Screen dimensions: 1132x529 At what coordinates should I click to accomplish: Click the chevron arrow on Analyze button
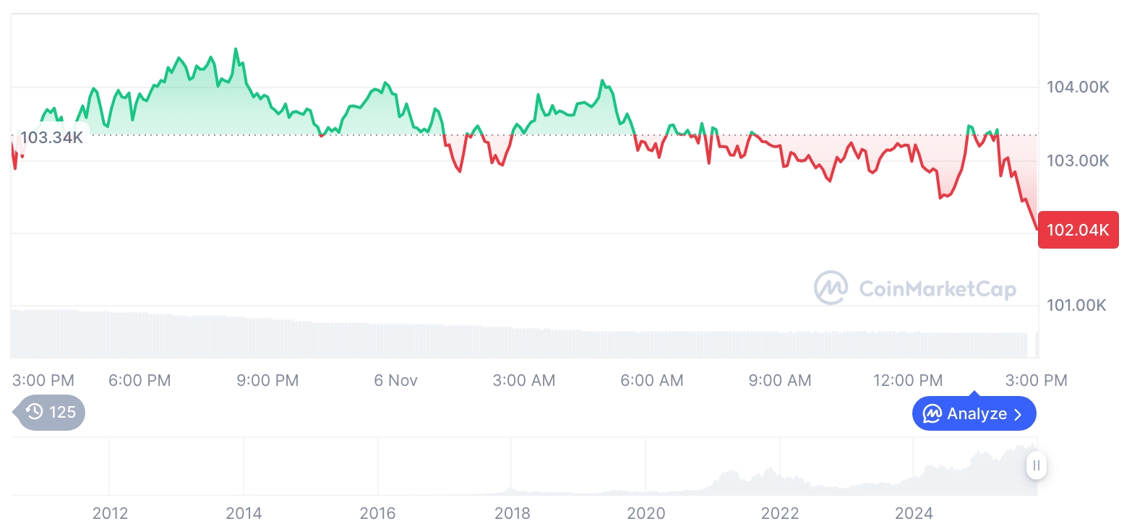pyautogui.click(x=1019, y=414)
